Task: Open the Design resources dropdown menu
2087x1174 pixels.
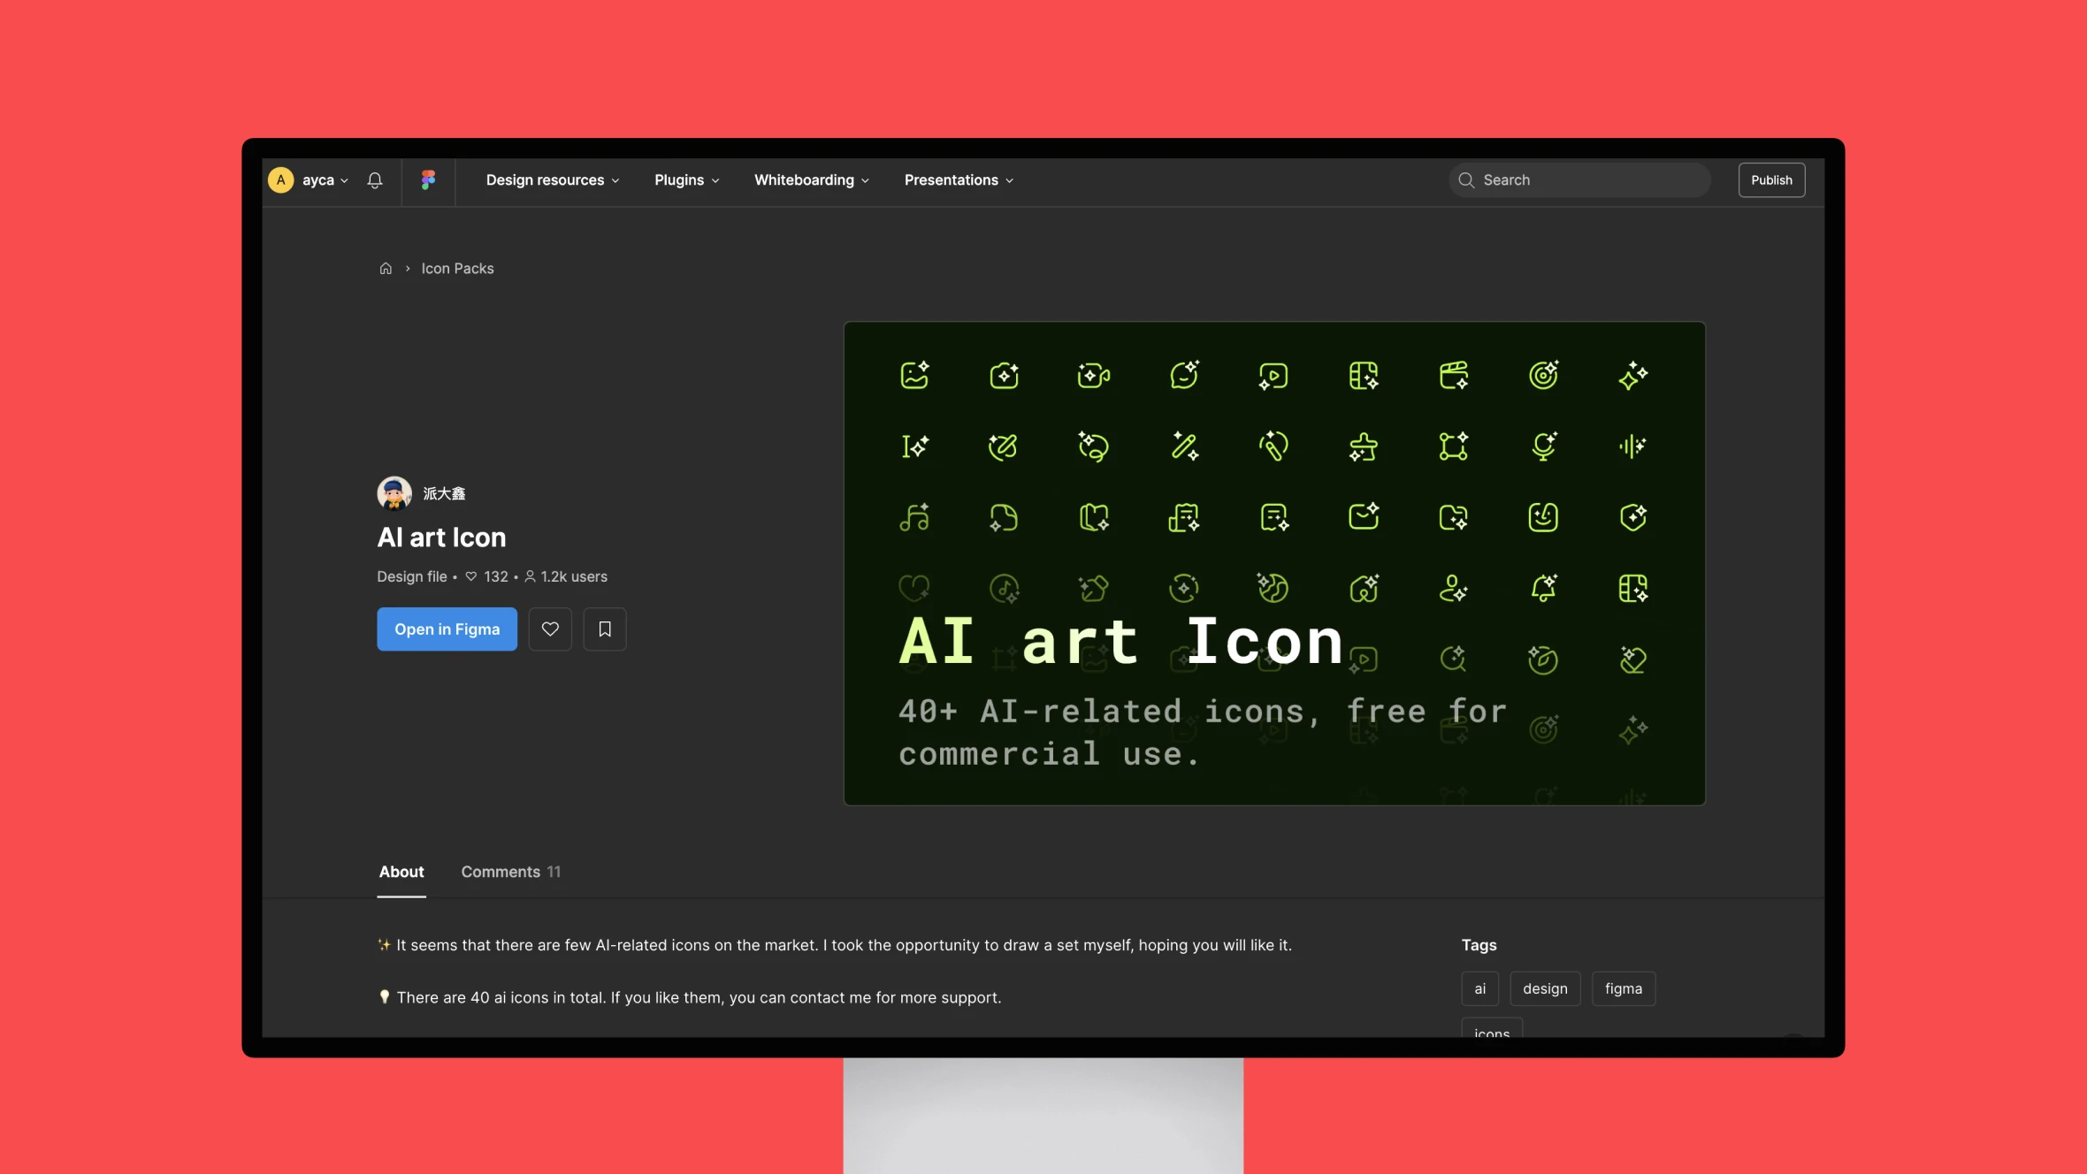Action: pos(552,179)
